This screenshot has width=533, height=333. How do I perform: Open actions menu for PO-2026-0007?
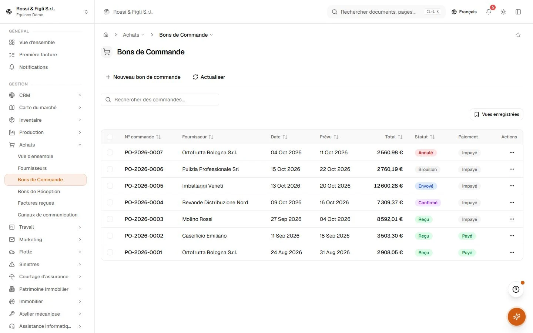[x=512, y=152]
